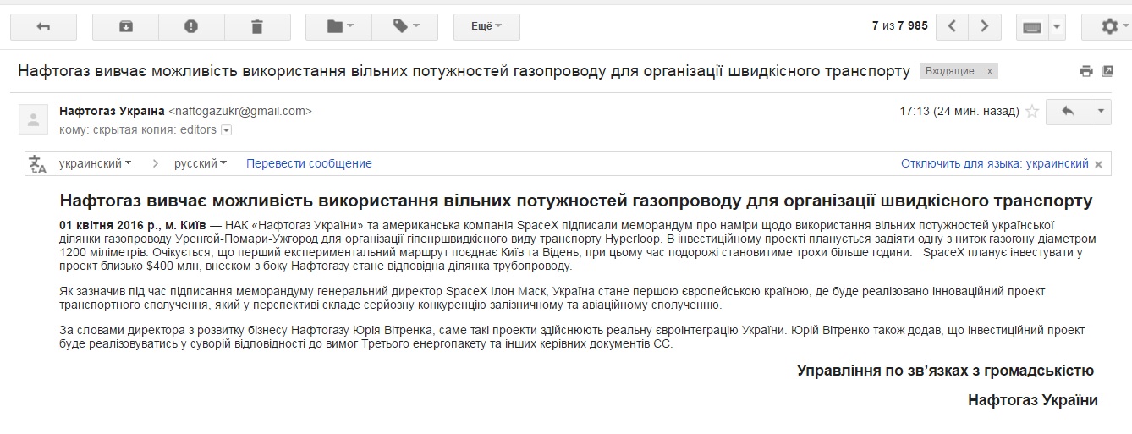Expand the settings gear menu

pyautogui.click(x=1114, y=26)
